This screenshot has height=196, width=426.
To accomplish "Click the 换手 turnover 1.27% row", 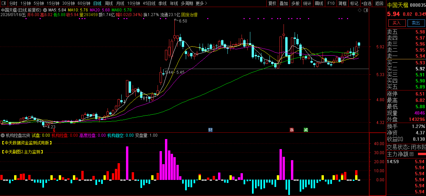I will coord(406,126).
